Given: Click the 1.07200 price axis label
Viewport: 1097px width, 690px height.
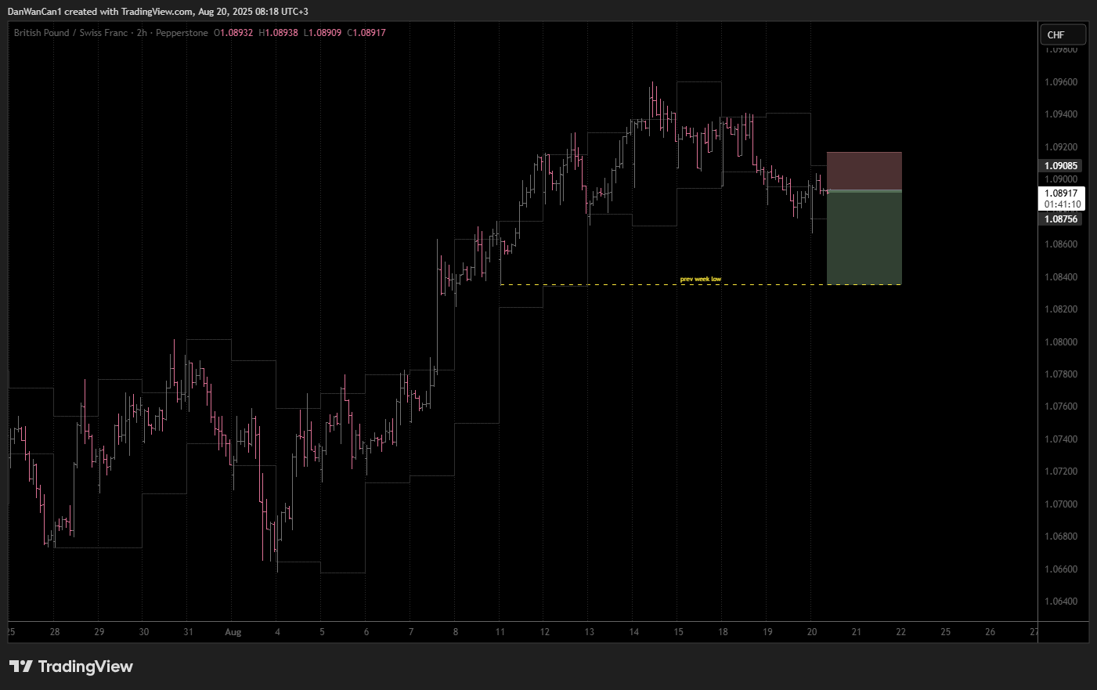Looking at the screenshot, I should [x=1061, y=471].
